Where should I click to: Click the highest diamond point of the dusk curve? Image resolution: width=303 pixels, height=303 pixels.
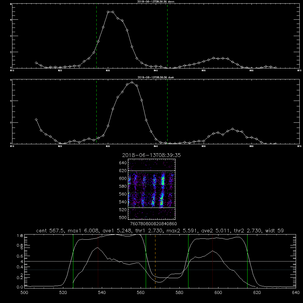[132, 82]
